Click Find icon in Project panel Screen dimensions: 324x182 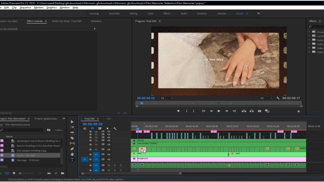pyautogui.click(x=56, y=173)
